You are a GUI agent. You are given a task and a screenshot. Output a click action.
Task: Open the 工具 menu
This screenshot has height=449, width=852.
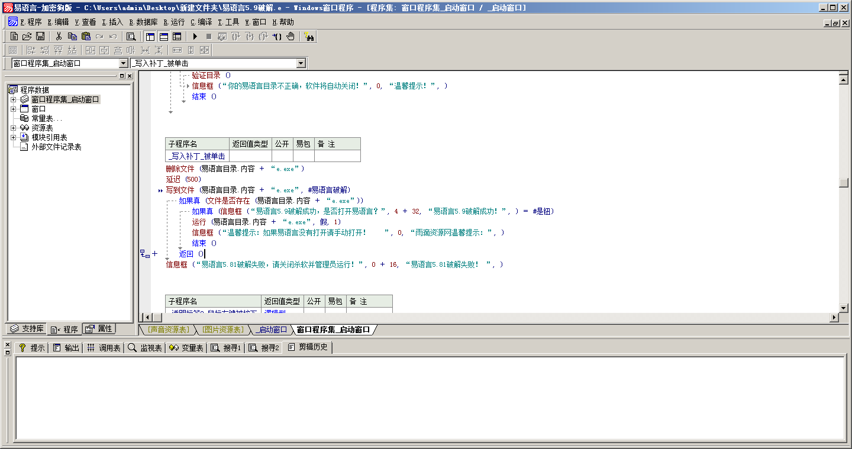pyautogui.click(x=228, y=22)
